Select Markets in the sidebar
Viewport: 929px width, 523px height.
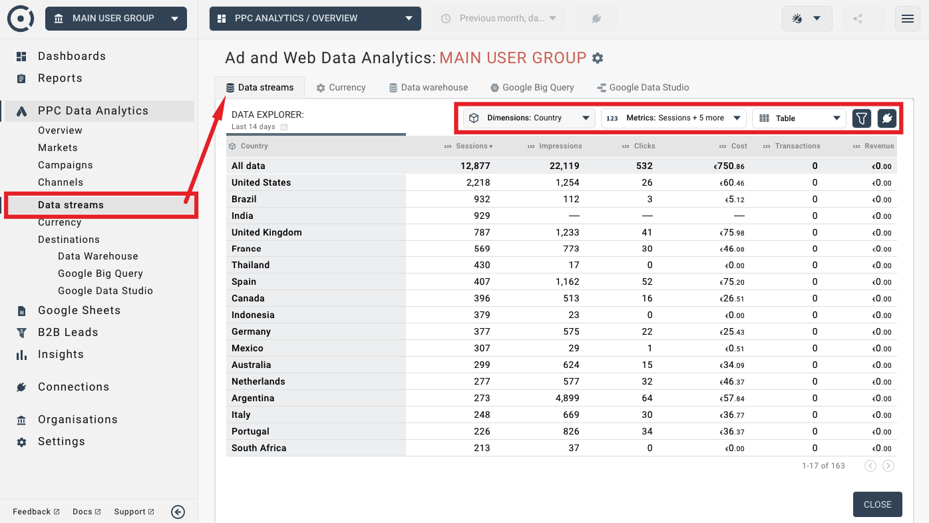(58, 148)
